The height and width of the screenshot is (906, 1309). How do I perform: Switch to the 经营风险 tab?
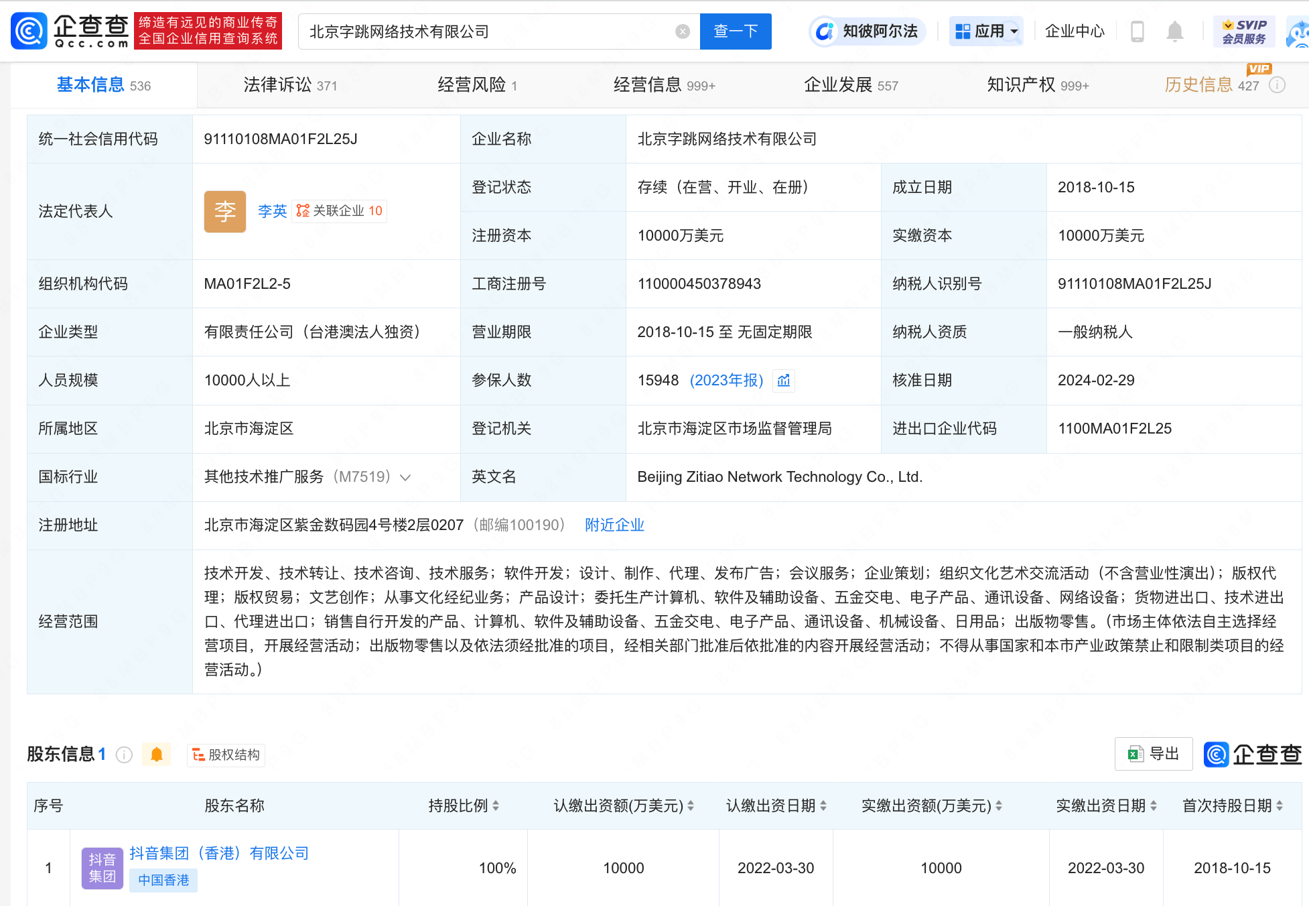[478, 85]
